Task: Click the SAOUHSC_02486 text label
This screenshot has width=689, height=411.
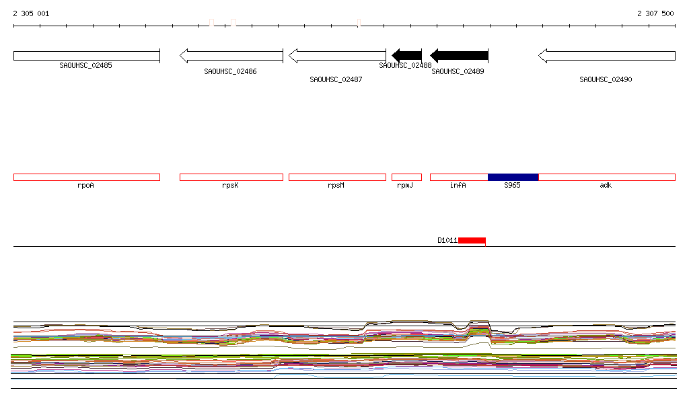Action: (x=230, y=71)
